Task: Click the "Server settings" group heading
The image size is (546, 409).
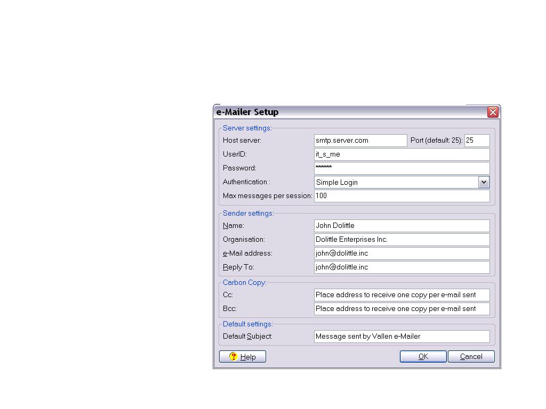Action: (247, 128)
